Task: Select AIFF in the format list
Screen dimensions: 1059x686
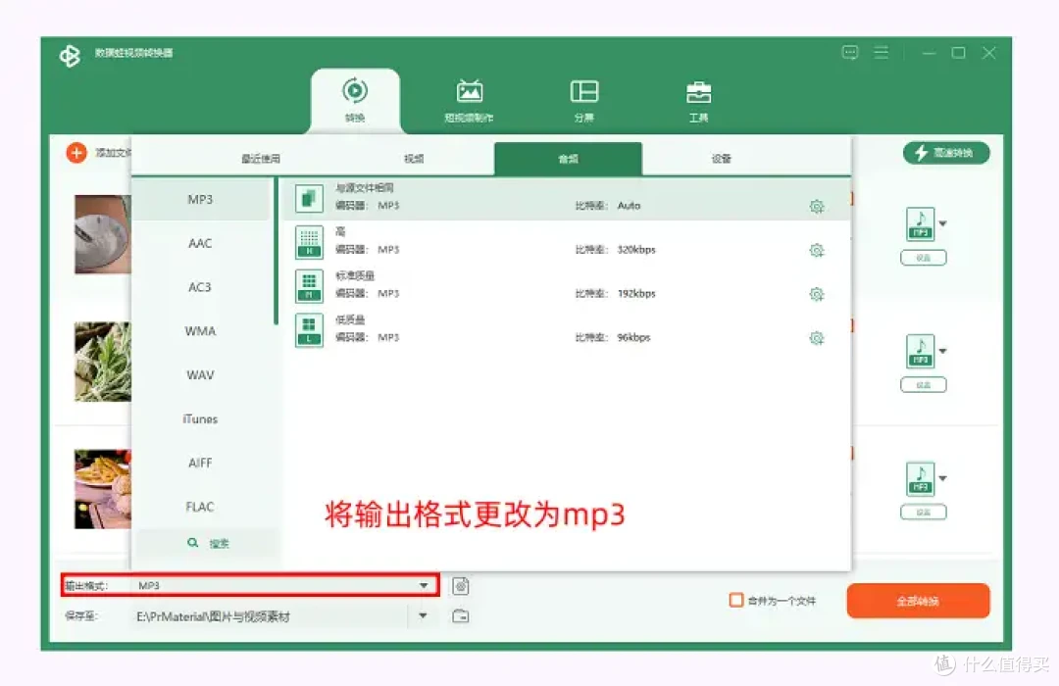Action: coord(201,463)
